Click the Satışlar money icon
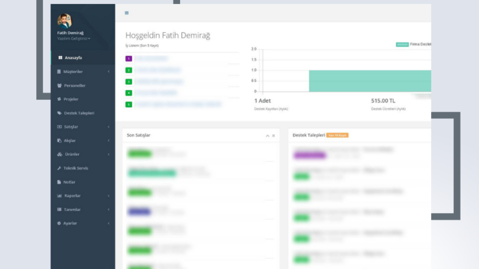The height and width of the screenshot is (269, 479). coord(60,127)
